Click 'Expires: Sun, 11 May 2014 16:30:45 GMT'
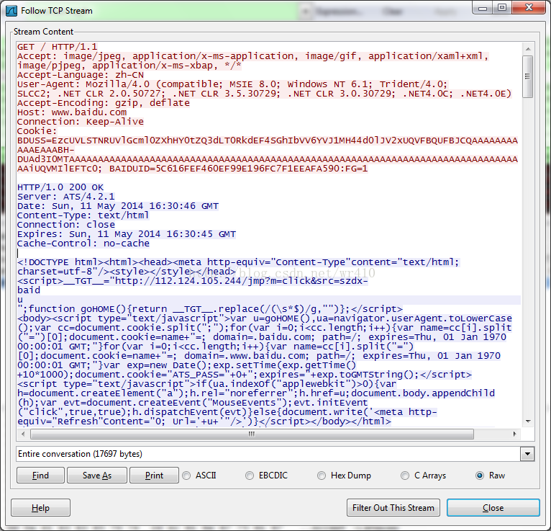 127,234
